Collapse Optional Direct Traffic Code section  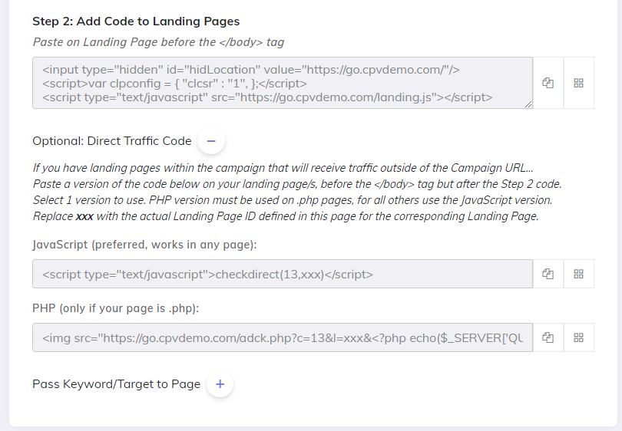point(211,141)
